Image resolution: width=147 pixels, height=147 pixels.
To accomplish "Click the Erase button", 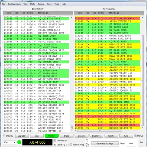I will coord(67,136).
